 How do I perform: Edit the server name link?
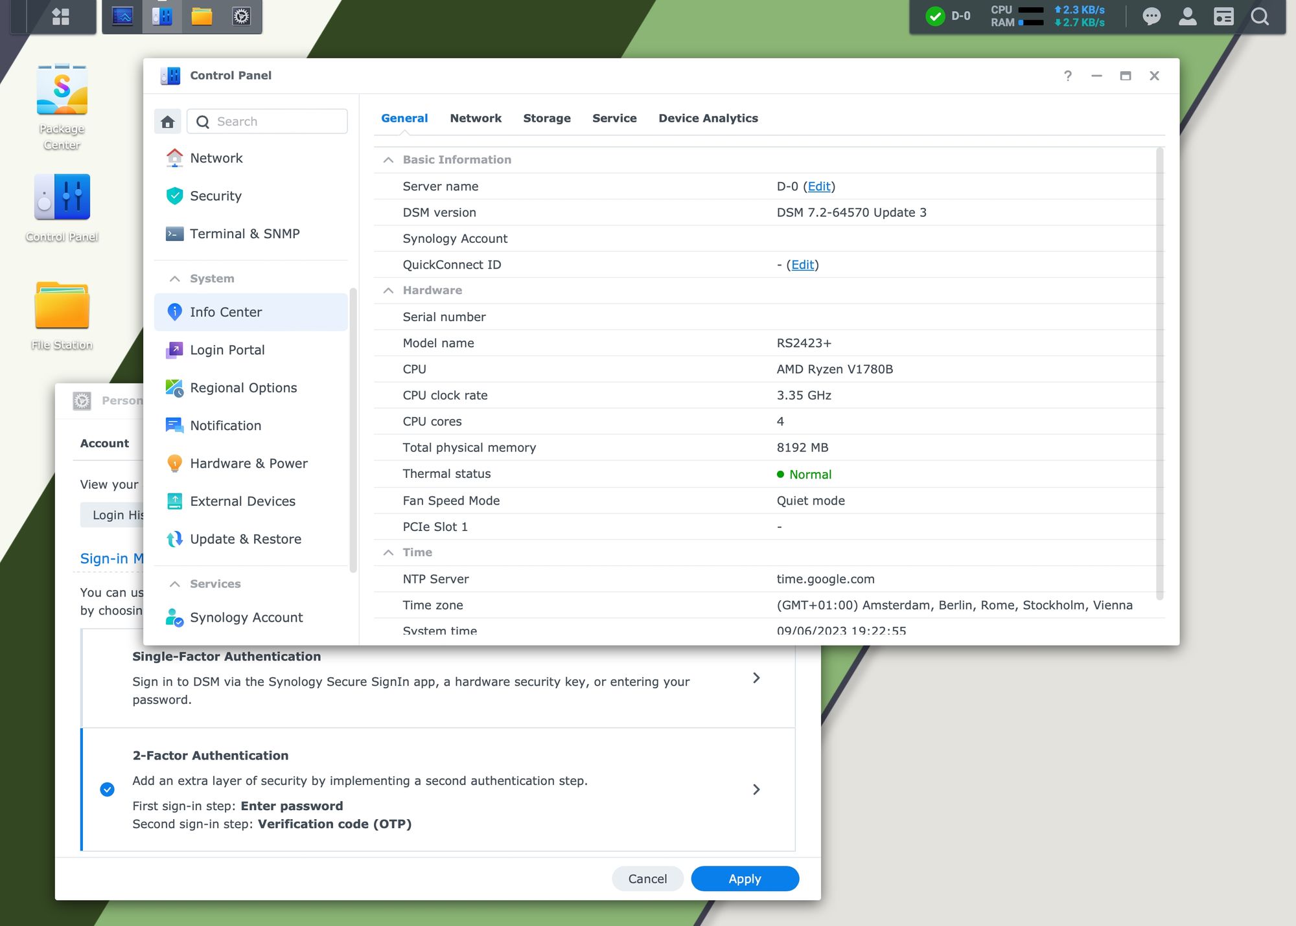click(x=819, y=186)
